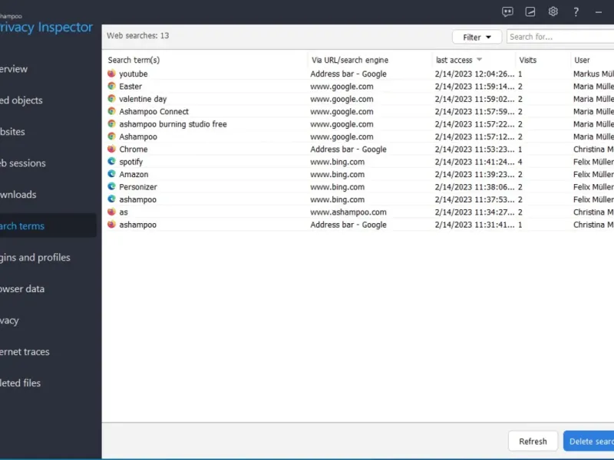
Task: Click the 'Web searches: 13' counter label
Action: (138, 35)
